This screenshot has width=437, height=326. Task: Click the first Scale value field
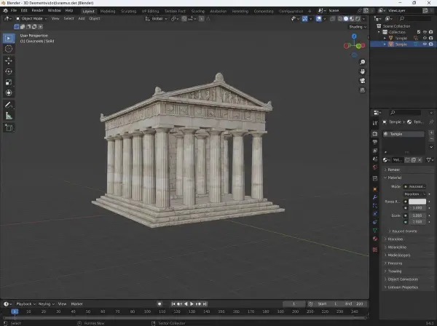(x=417, y=215)
